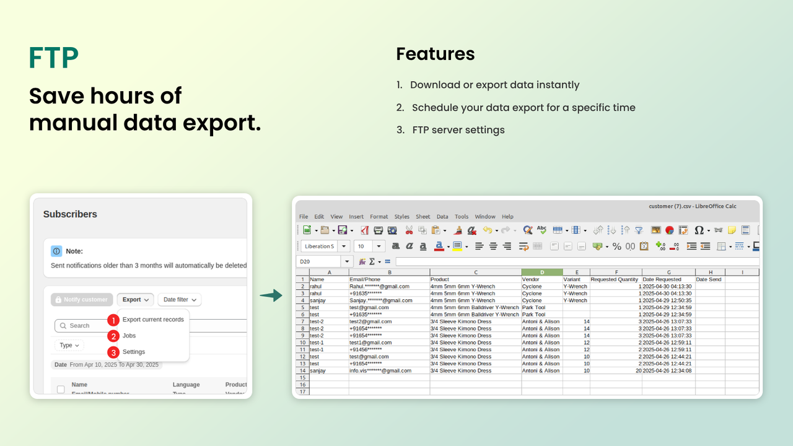Click the Cut scissors icon in Calc toolbar
This screenshot has height=446, width=793.
(409, 230)
